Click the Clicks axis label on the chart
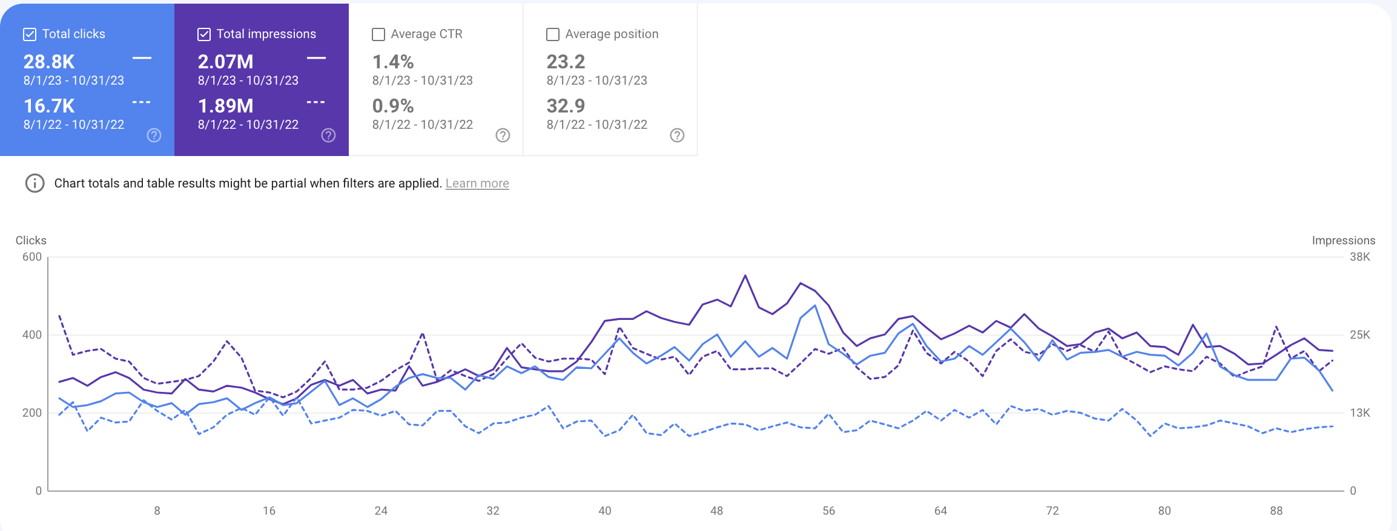This screenshot has height=531, width=1397. click(30, 240)
